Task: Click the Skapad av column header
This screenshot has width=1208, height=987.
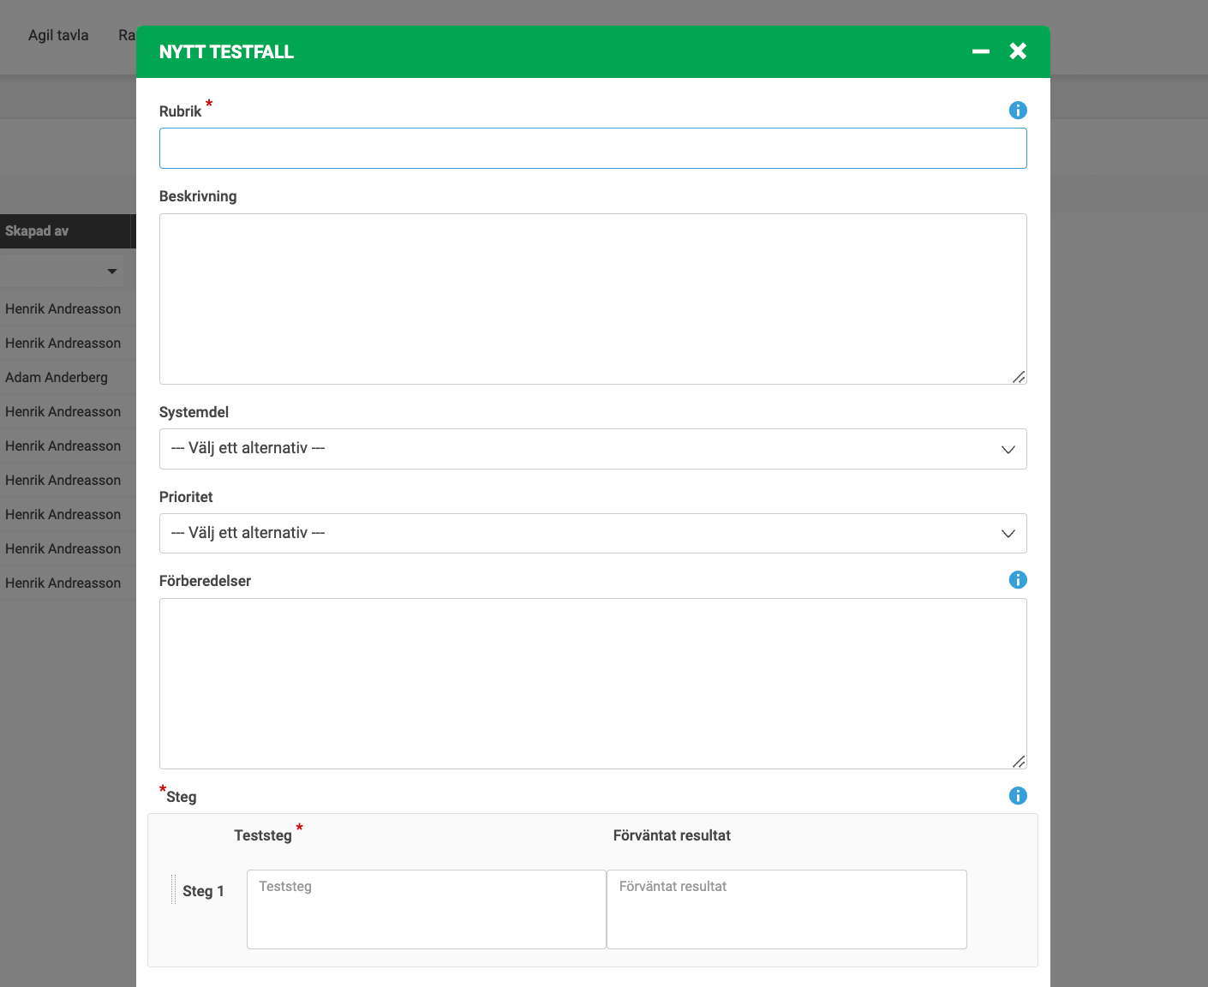Action: click(x=37, y=231)
